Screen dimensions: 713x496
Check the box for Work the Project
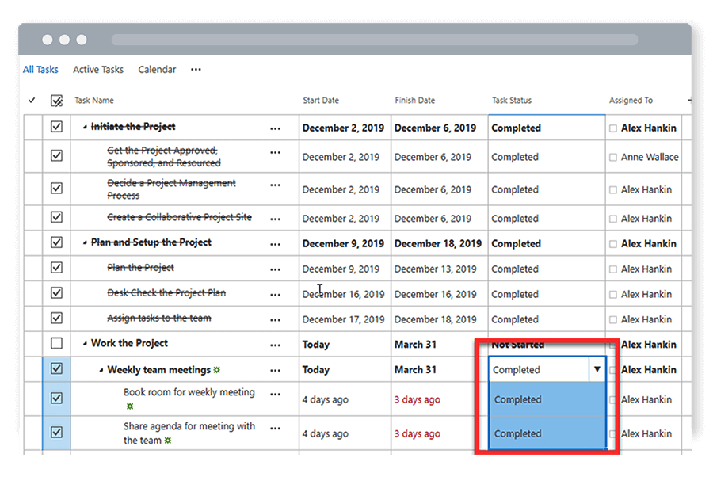click(x=55, y=344)
